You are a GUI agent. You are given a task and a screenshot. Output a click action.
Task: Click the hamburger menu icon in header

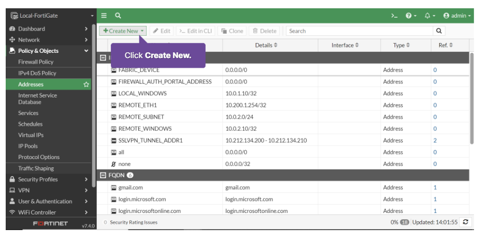coord(104,16)
